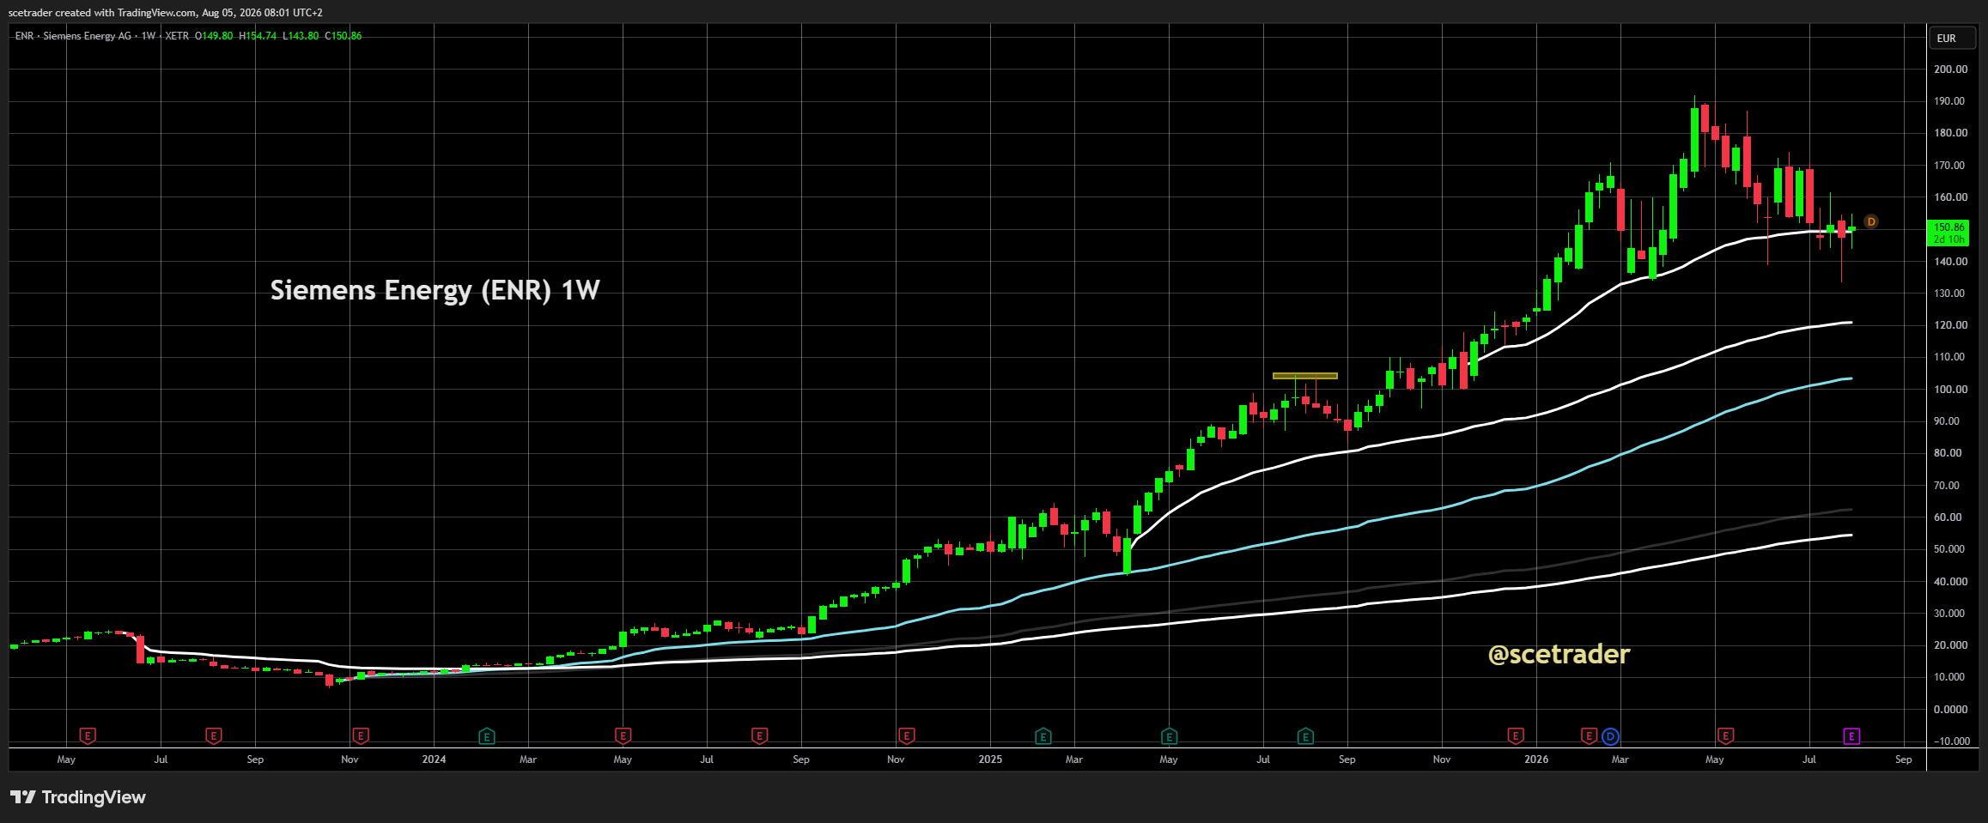
Task: Click the high value H154.74 in the legend
Action: pyautogui.click(x=258, y=36)
